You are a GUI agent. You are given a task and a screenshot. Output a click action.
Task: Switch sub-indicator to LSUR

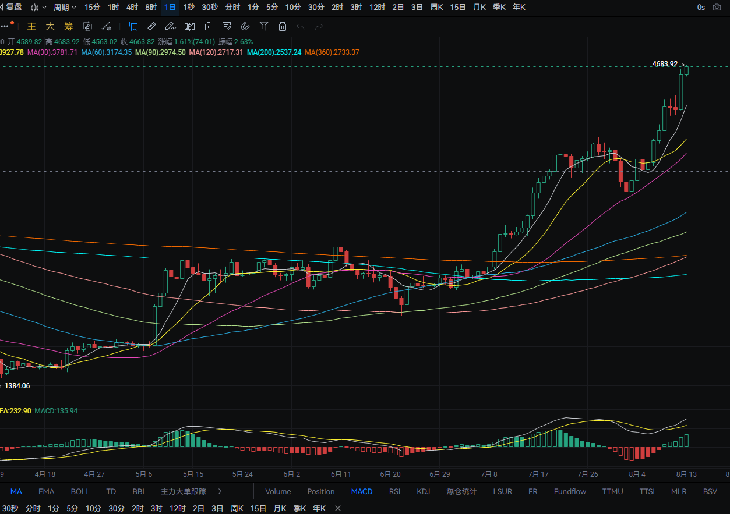(502, 491)
